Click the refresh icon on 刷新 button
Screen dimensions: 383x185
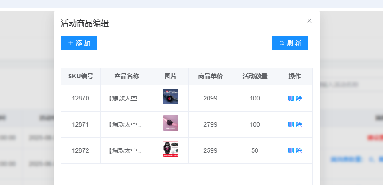(281, 43)
